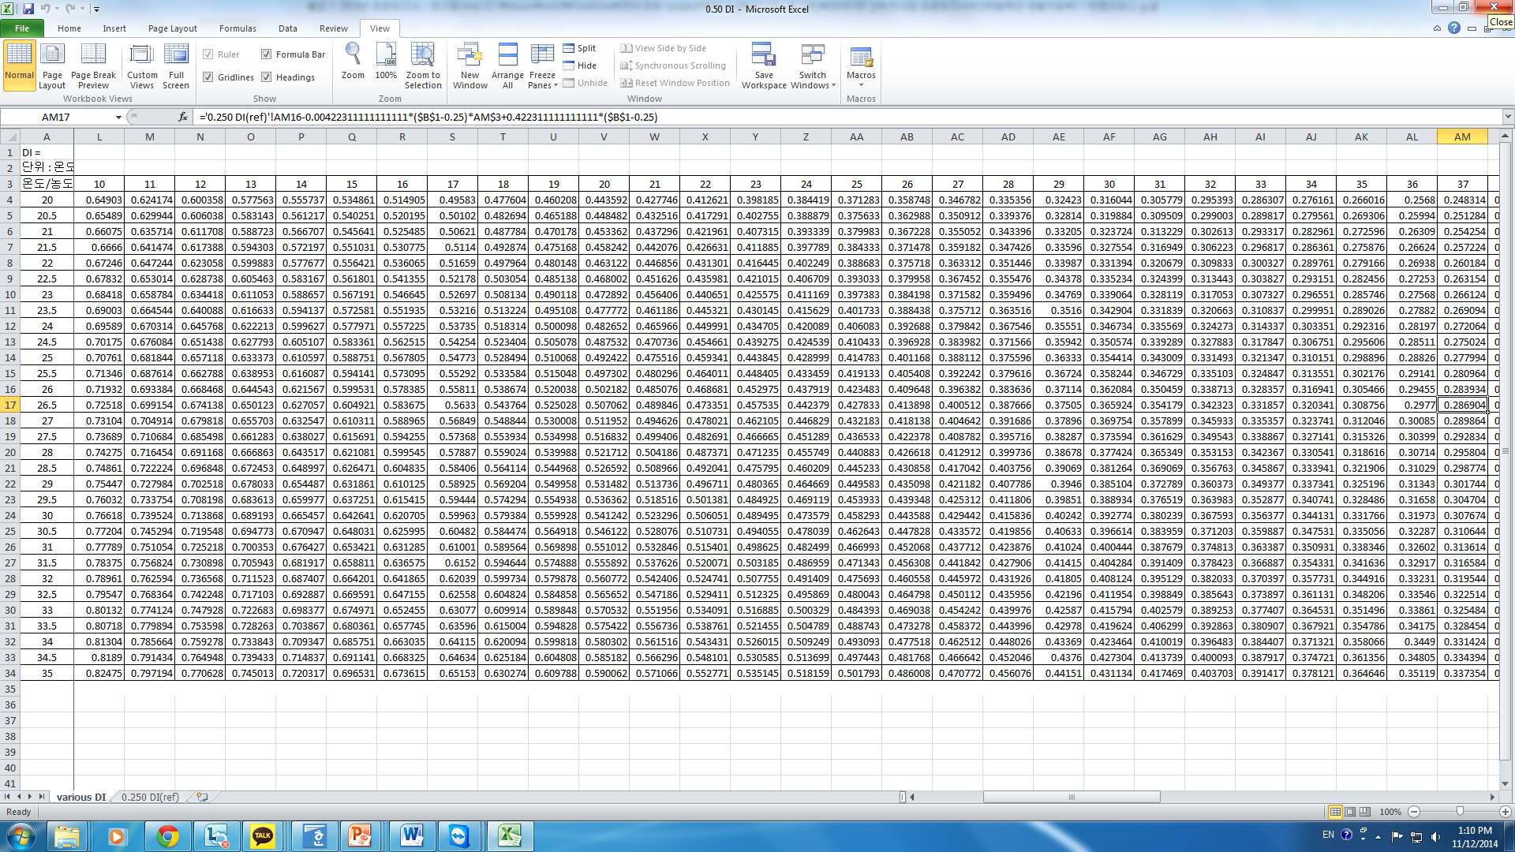Image resolution: width=1515 pixels, height=852 pixels.
Task: Select Page Break Preview in status bar
Action: point(1365,812)
